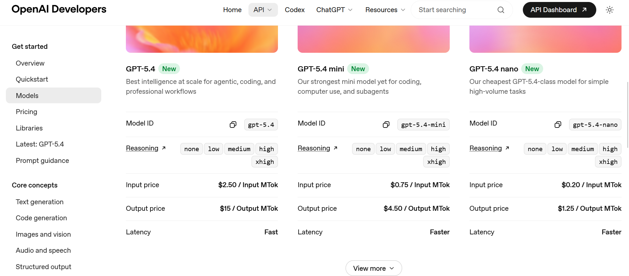Open Structured output in sidebar
This screenshot has height=276, width=629.
click(44, 267)
